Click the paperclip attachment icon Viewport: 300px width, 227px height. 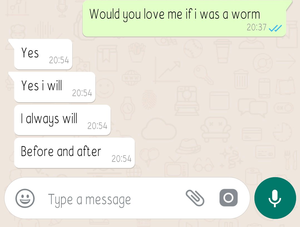pyautogui.click(x=195, y=198)
